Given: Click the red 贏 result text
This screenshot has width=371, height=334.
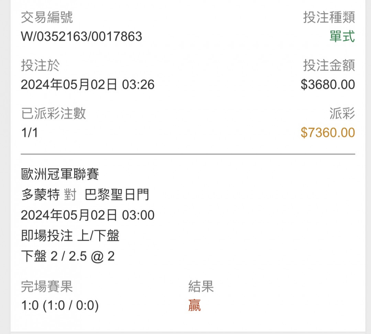Looking at the screenshot, I should [x=194, y=305].
